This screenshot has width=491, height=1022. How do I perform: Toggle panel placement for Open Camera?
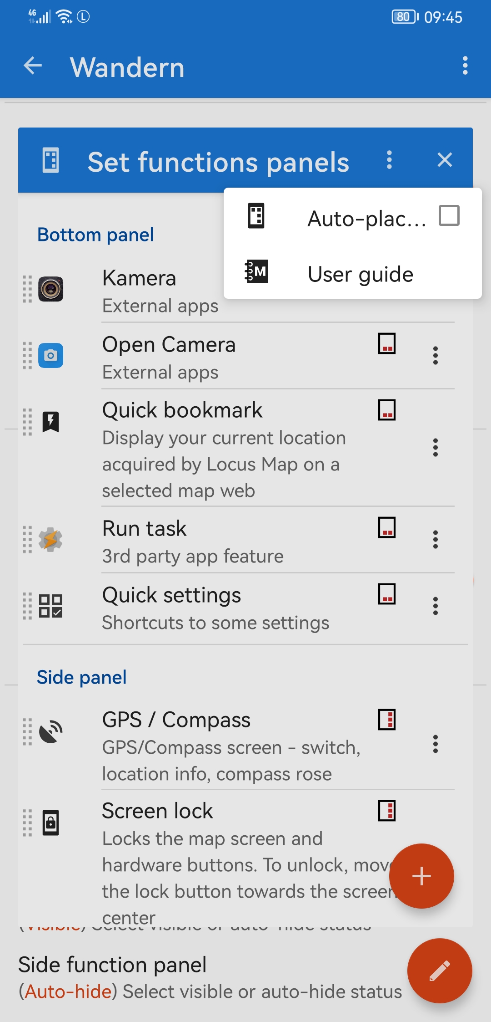point(387,343)
